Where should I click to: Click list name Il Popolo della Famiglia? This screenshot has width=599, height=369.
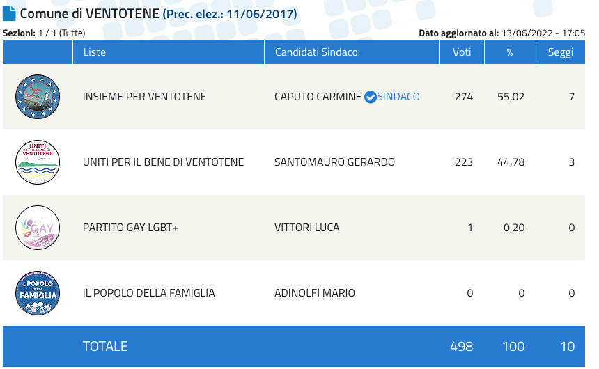tap(148, 293)
